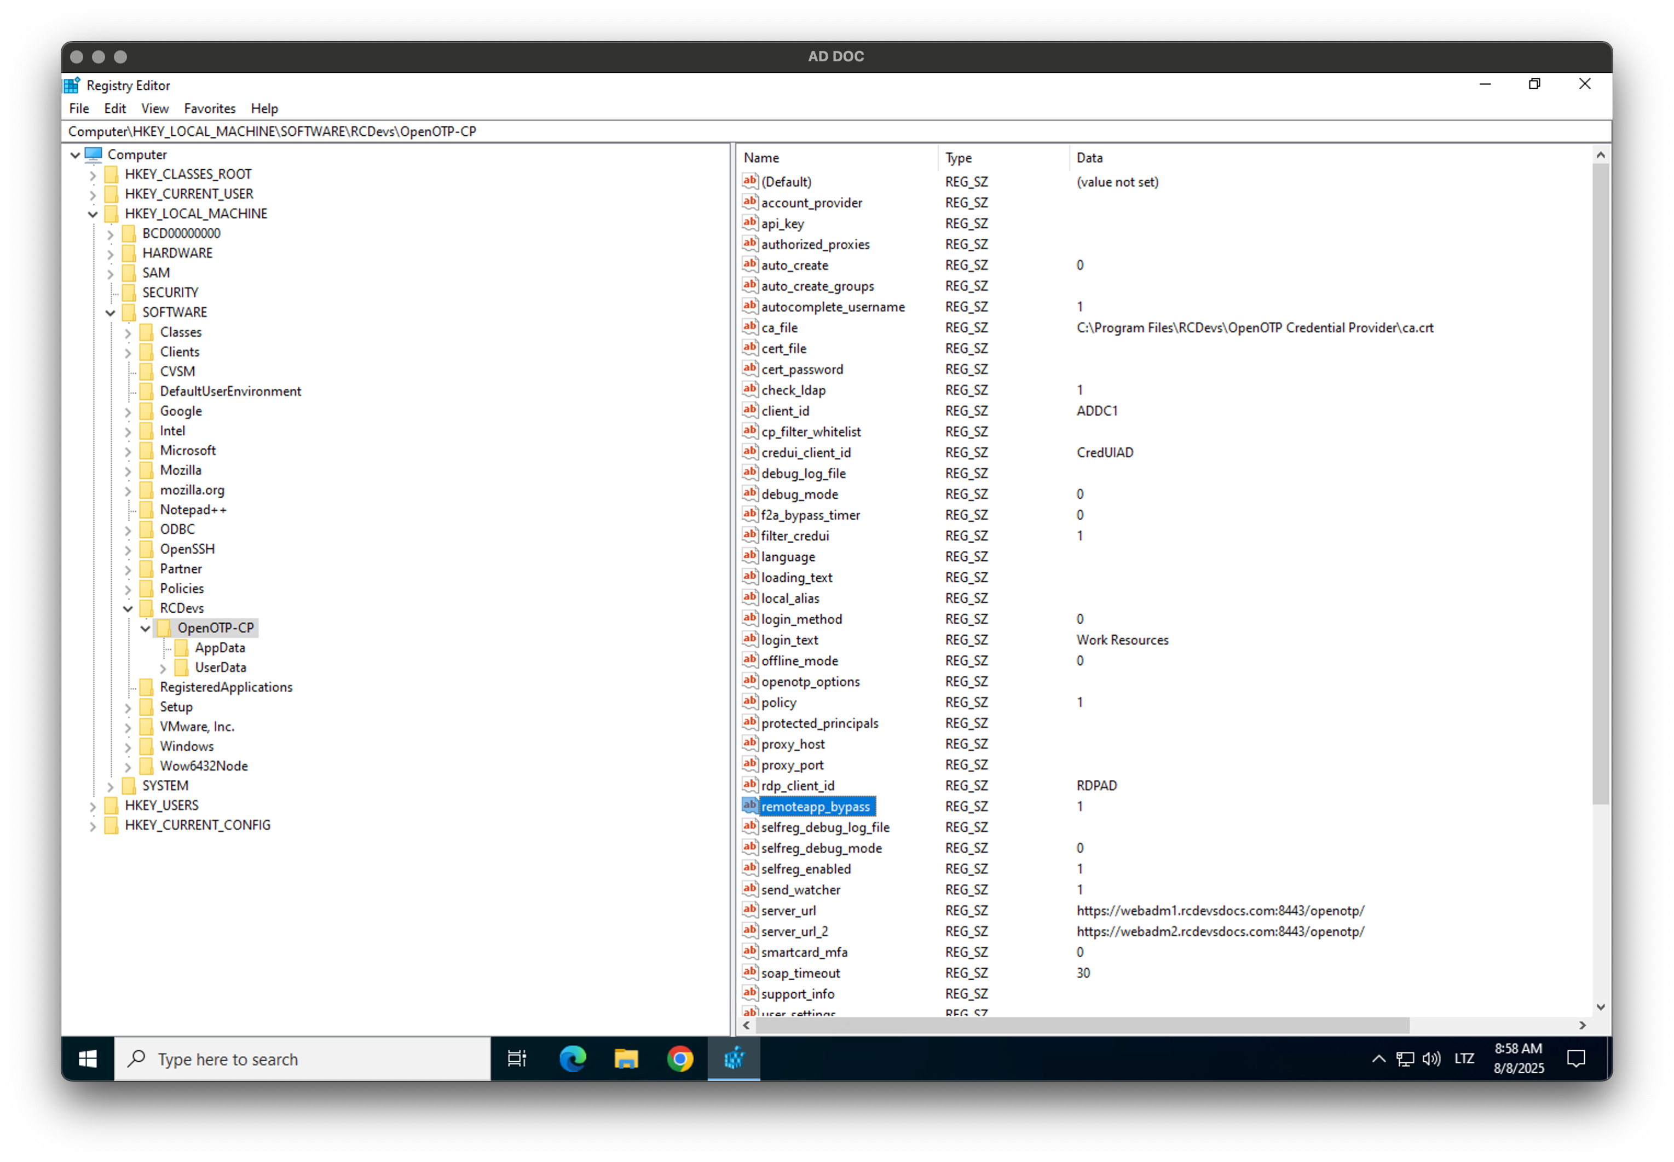Screen dimensions: 1674x1162
Task: Open the View menu
Action: (154, 108)
